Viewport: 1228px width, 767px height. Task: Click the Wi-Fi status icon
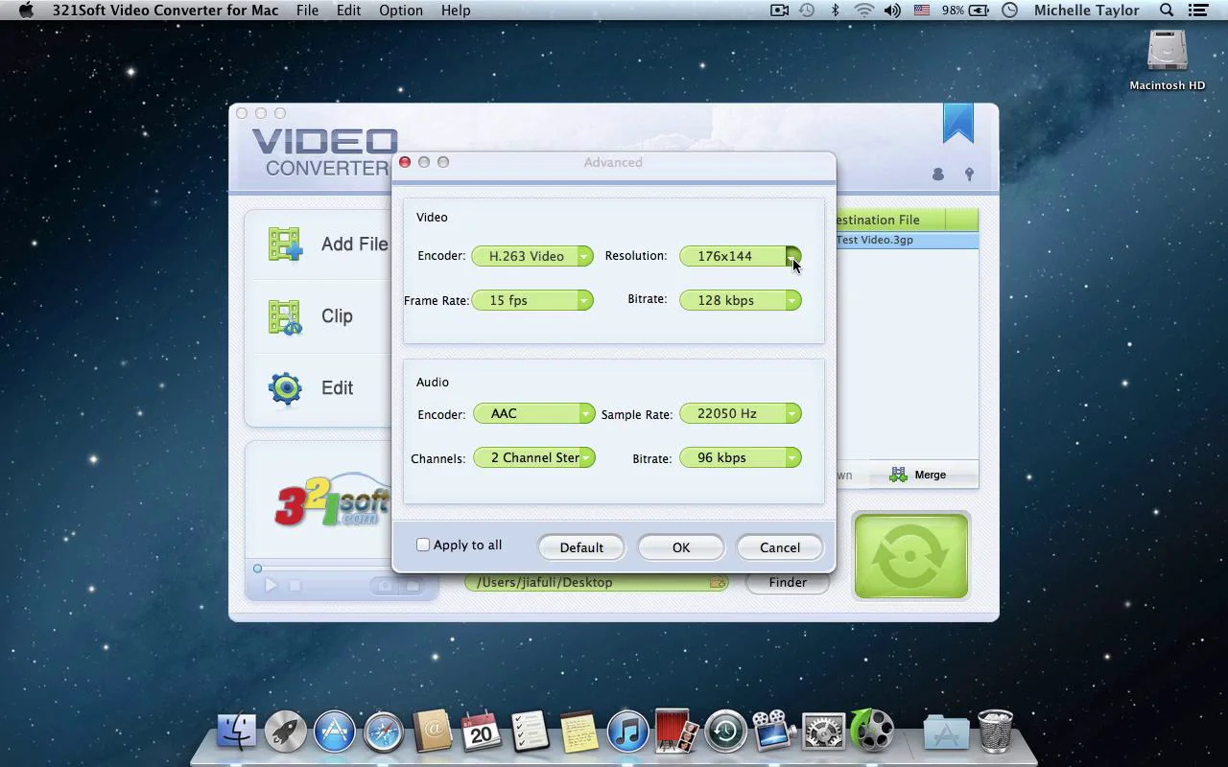click(x=863, y=11)
